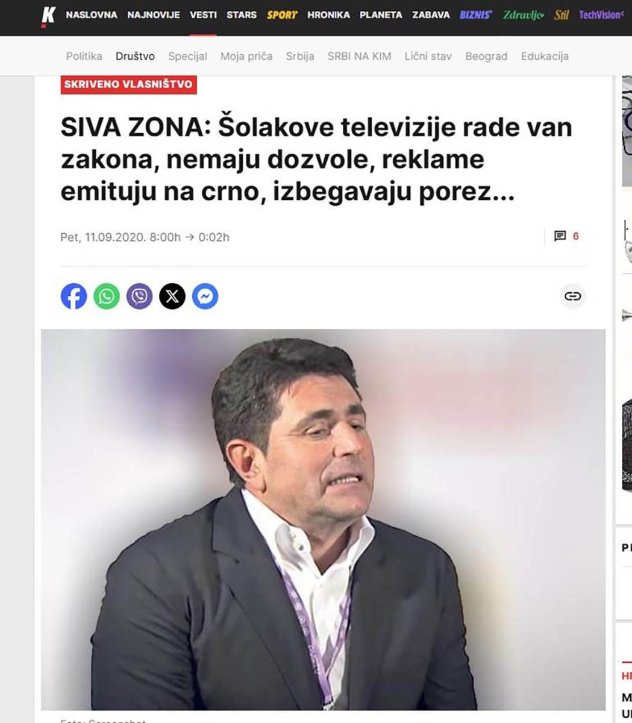This screenshot has width=632, height=723.
Task: Share via Messenger icon
Action: [205, 296]
